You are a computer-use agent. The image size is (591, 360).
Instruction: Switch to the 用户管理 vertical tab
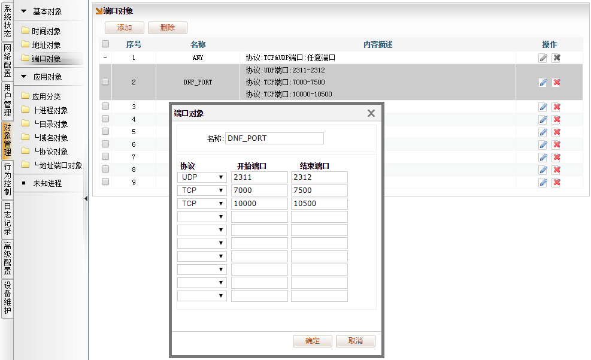click(x=7, y=101)
